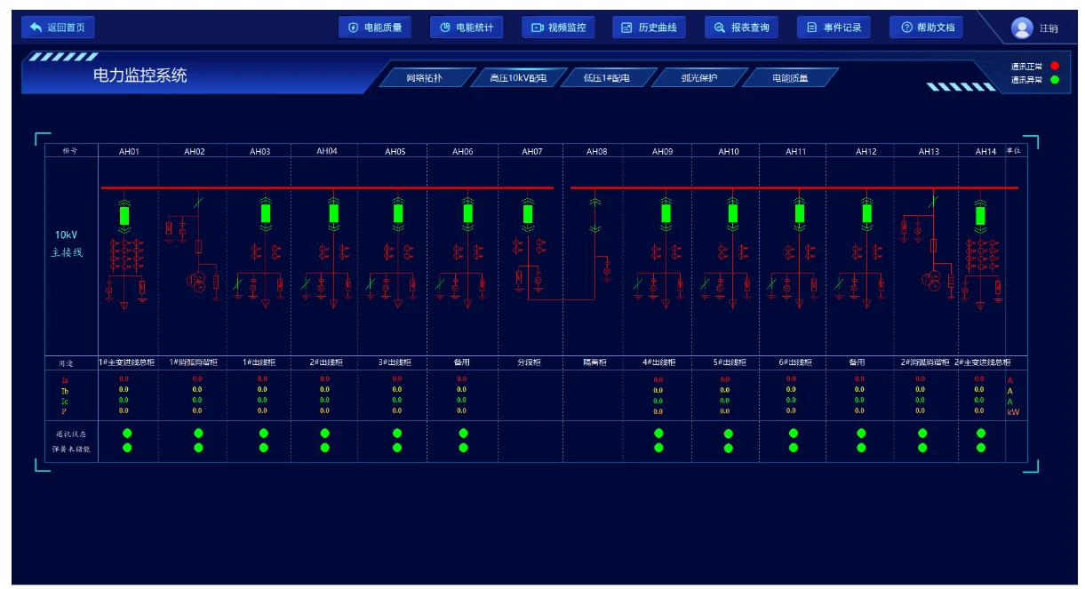This screenshot has width=1085, height=589.
Task: Click the user avatar icon
Action: pos(1022,28)
